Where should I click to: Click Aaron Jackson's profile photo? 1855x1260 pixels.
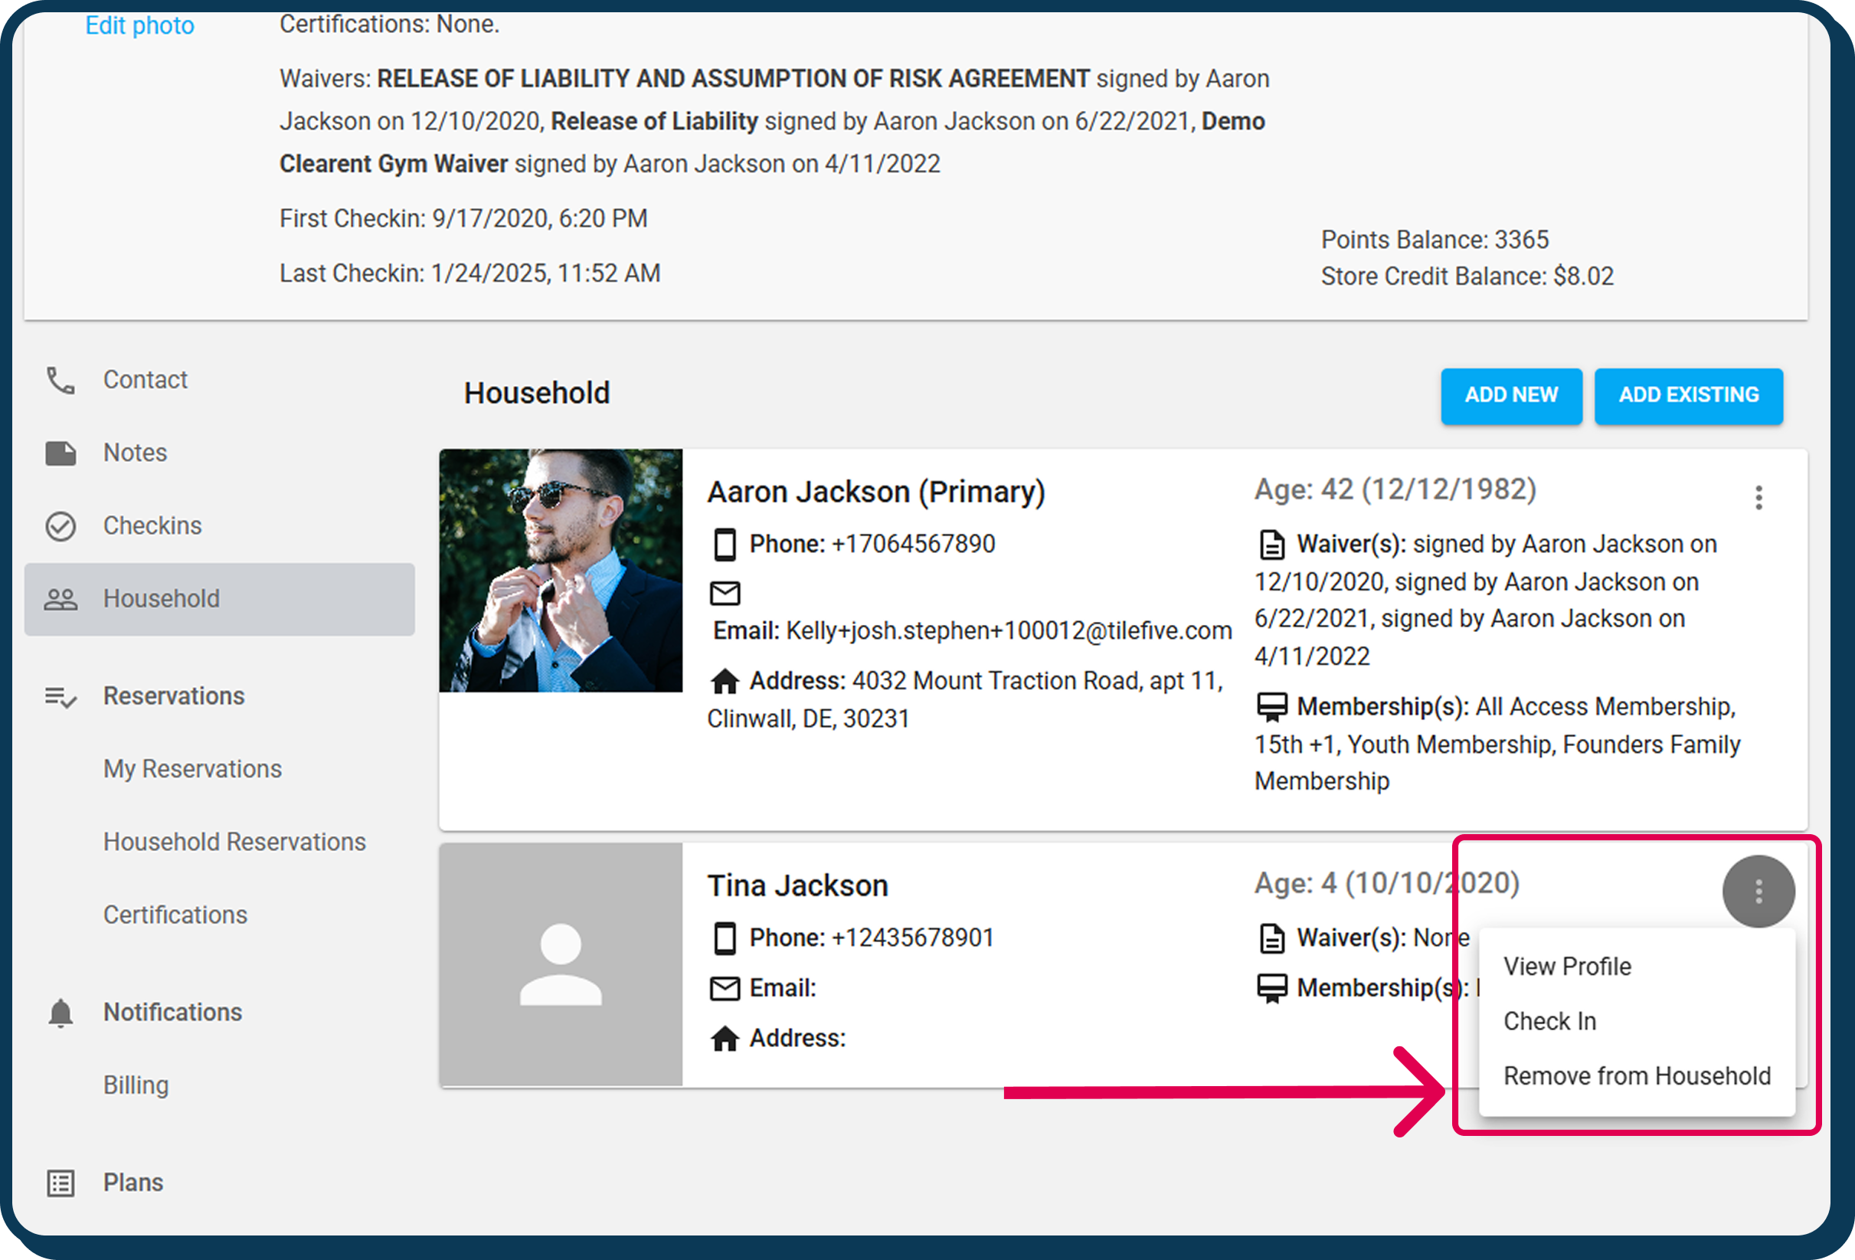point(561,570)
